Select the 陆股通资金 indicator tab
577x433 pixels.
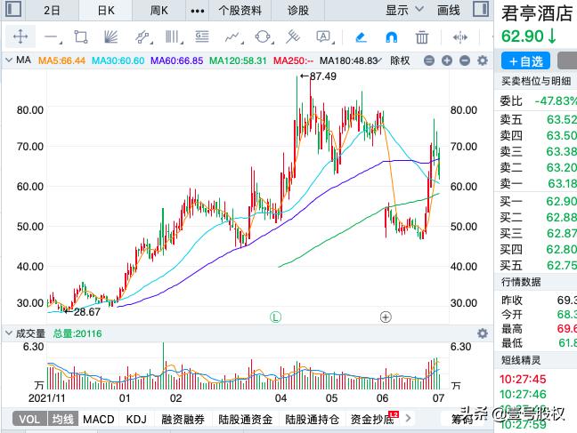[x=246, y=420]
